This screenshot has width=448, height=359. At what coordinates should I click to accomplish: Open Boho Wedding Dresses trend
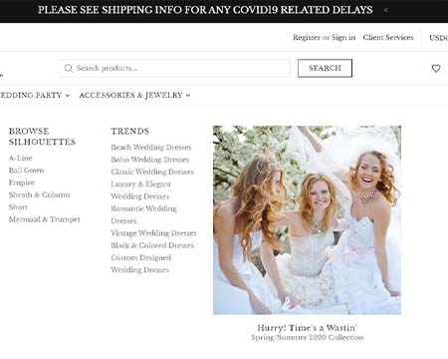pos(150,160)
